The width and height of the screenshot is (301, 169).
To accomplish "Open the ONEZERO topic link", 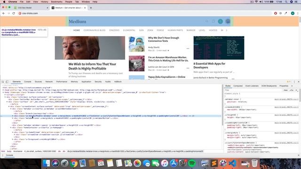I will 114,30.
